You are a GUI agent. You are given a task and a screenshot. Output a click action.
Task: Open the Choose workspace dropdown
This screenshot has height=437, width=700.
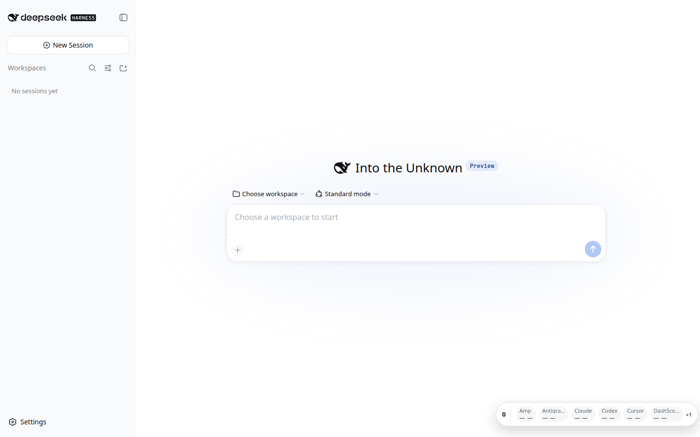coord(269,194)
